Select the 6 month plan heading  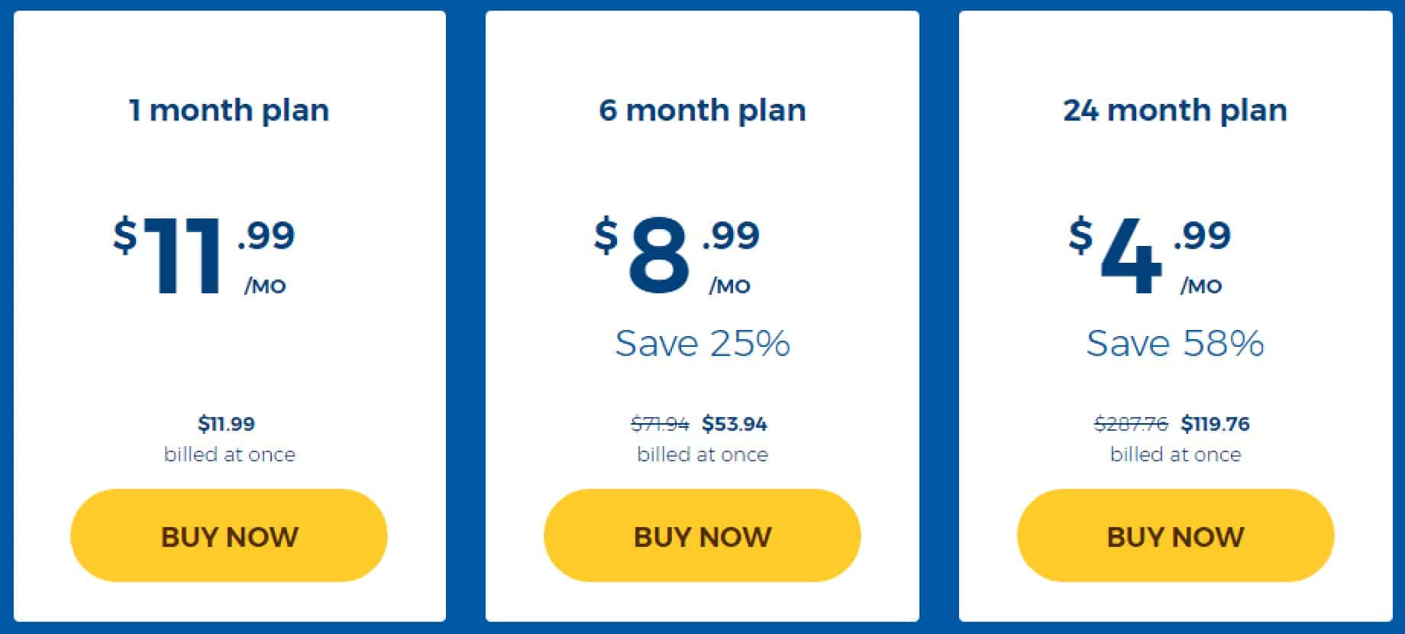coord(702,110)
